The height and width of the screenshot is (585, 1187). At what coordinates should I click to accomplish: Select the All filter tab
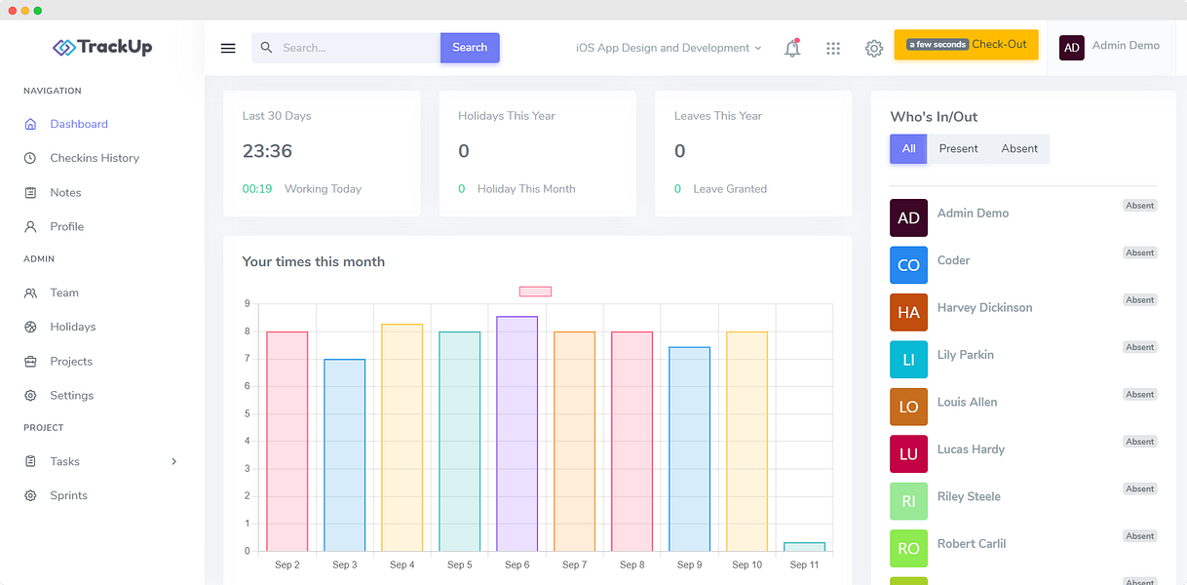908,148
